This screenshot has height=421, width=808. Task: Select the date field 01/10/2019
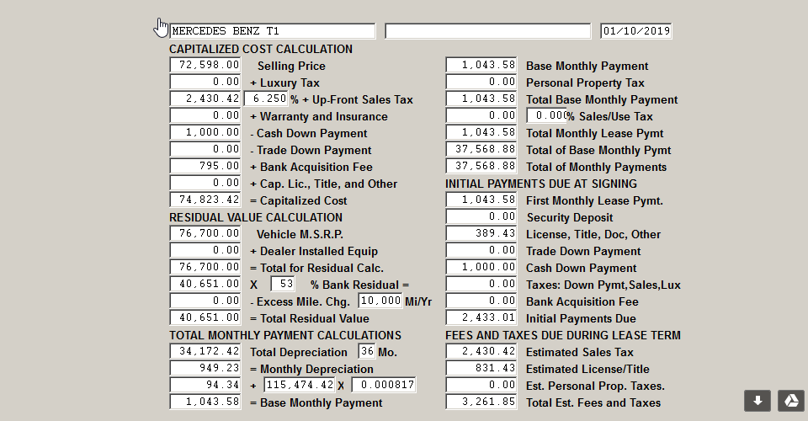pos(636,31)
